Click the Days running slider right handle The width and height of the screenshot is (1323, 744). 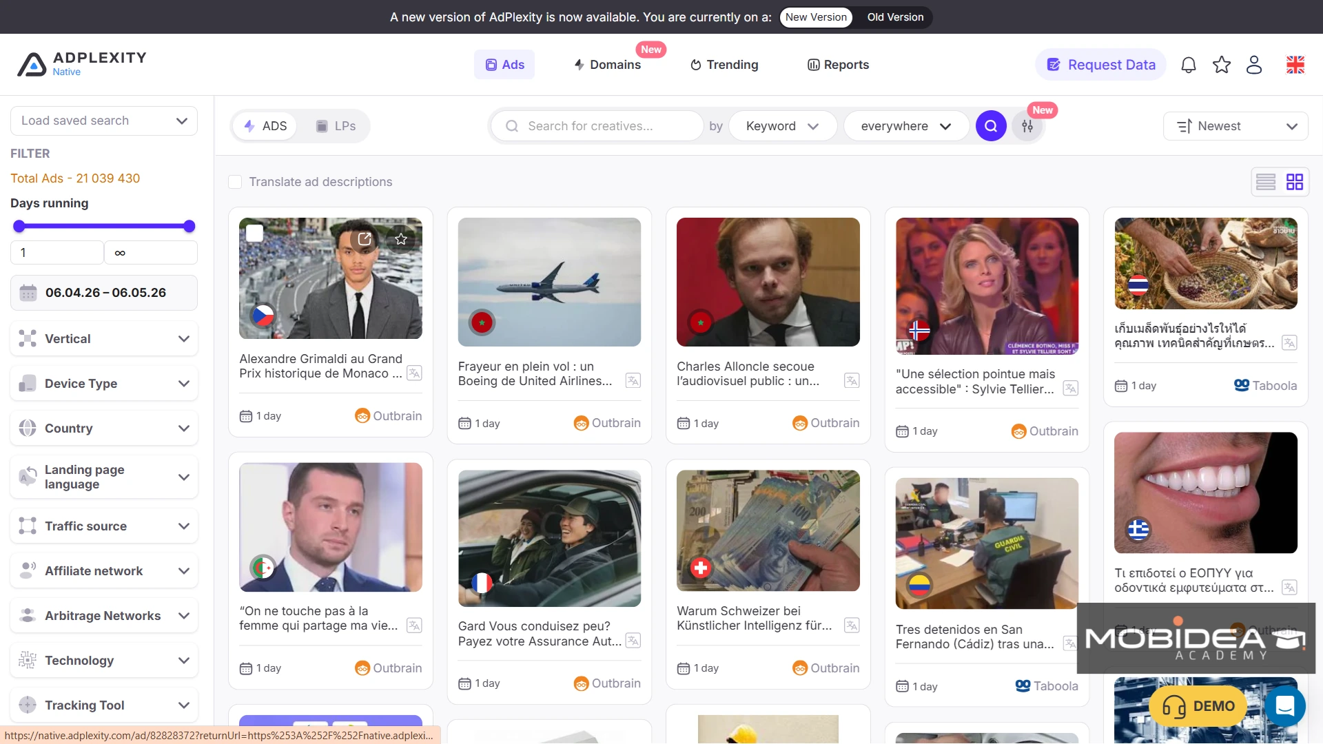[189, 226]
